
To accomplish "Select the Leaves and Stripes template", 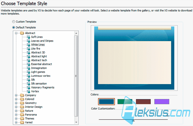I will pos(42,41).
